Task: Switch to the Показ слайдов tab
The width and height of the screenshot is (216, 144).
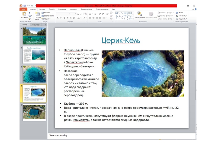Action: pyautogui.click(x=86, y=9)
